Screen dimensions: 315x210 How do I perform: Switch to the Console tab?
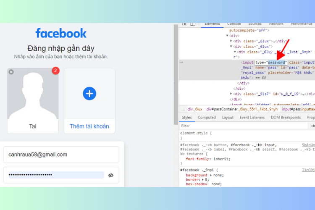[234, 24]
